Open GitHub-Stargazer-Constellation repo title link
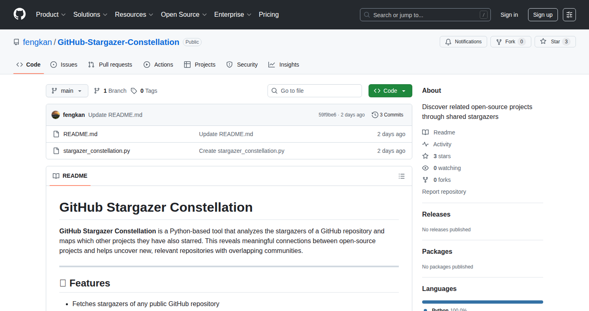This screenshot has height=311, width=589. (x=118, y=42)
